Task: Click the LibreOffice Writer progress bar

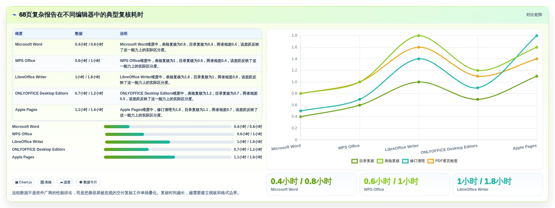Action: point(170,142)
